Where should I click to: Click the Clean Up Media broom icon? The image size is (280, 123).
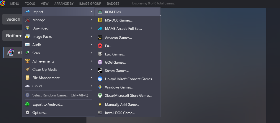click(x=27, y=69)
